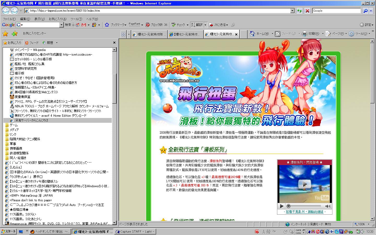Viewport: 376px width, 235px height.
Task: Expand the tab list dropdown arrow
Action: click(129, 34)
